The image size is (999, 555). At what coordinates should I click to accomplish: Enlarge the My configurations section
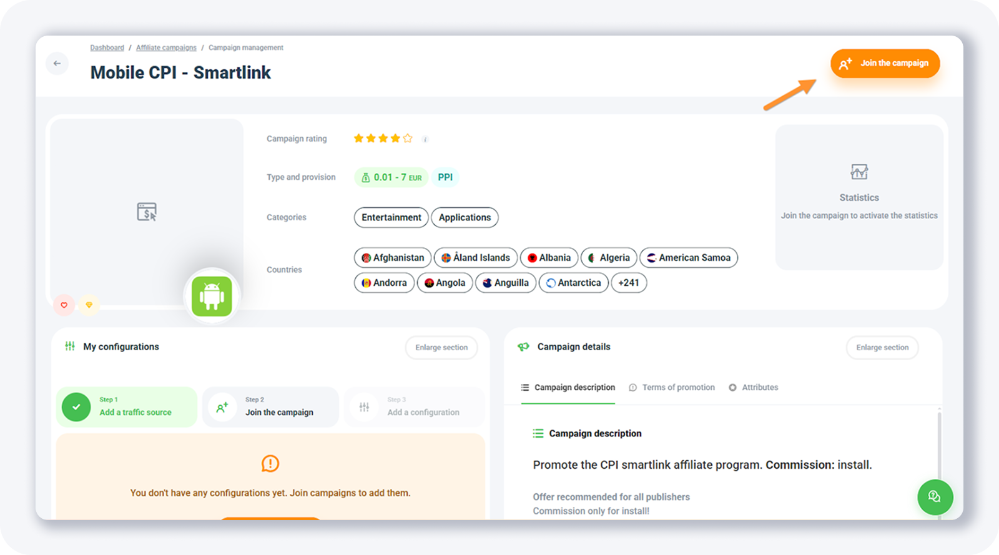[441, 348]
